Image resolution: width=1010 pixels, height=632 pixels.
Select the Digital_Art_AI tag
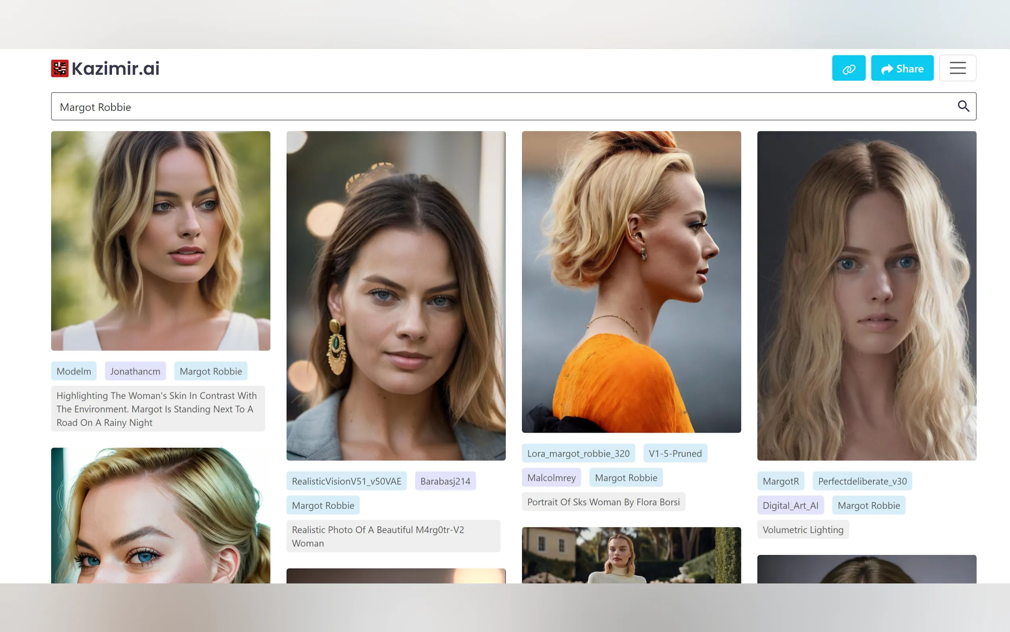(x=790, y=505)
